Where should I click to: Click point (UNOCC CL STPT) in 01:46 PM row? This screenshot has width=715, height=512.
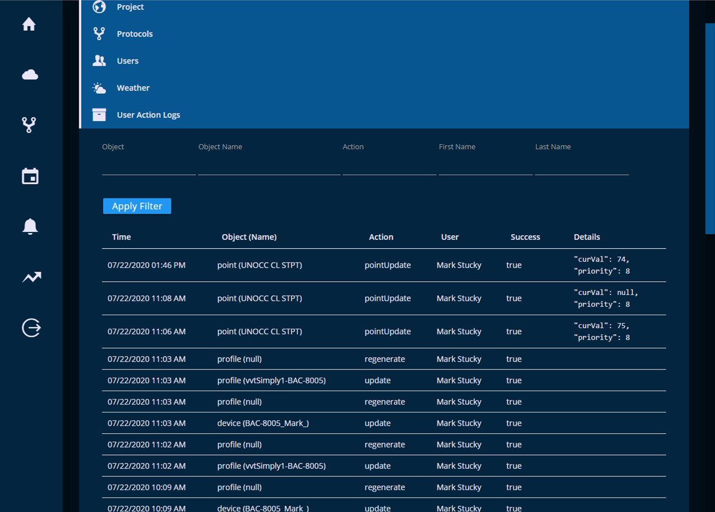coord(260,265)
